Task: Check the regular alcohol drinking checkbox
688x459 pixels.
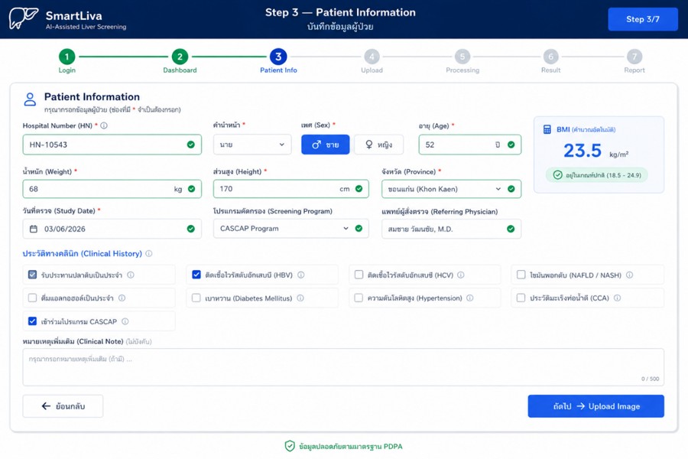Action: click(32, 298)
